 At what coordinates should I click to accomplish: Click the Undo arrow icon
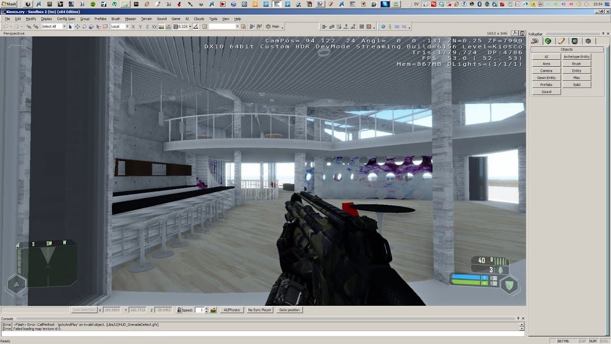(5, 27)
